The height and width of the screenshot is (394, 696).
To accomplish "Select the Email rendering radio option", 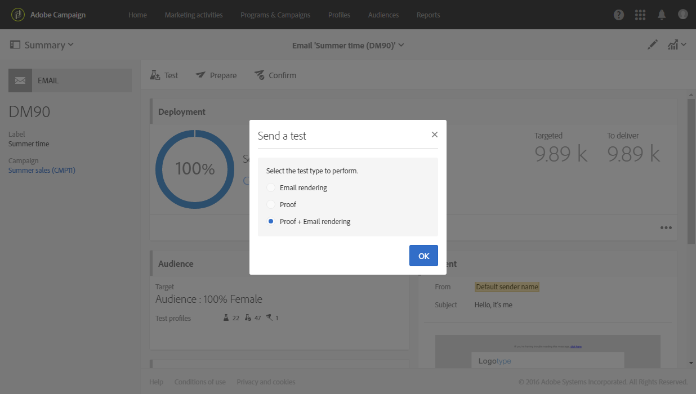I will pos(271,187).
